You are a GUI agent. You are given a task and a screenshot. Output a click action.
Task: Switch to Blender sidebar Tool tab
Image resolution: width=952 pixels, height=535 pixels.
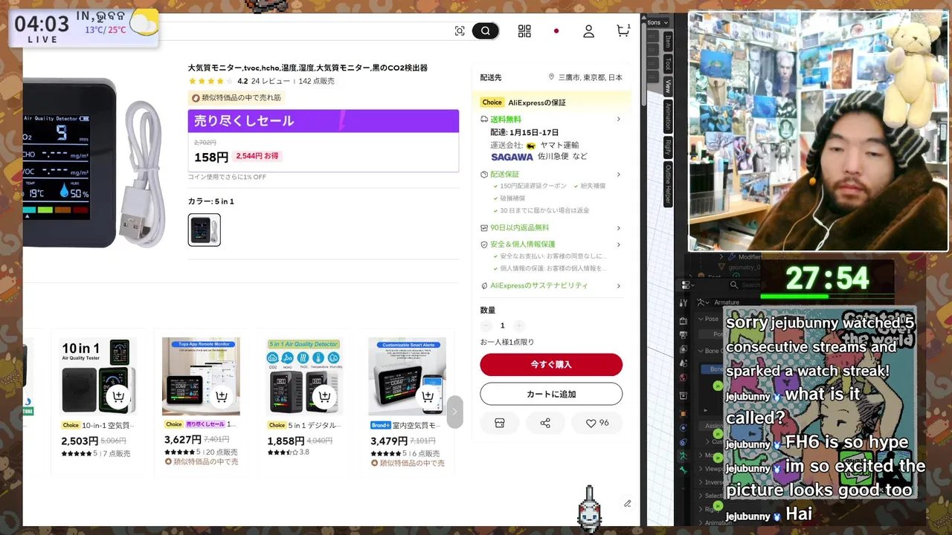tap(668, 64)
